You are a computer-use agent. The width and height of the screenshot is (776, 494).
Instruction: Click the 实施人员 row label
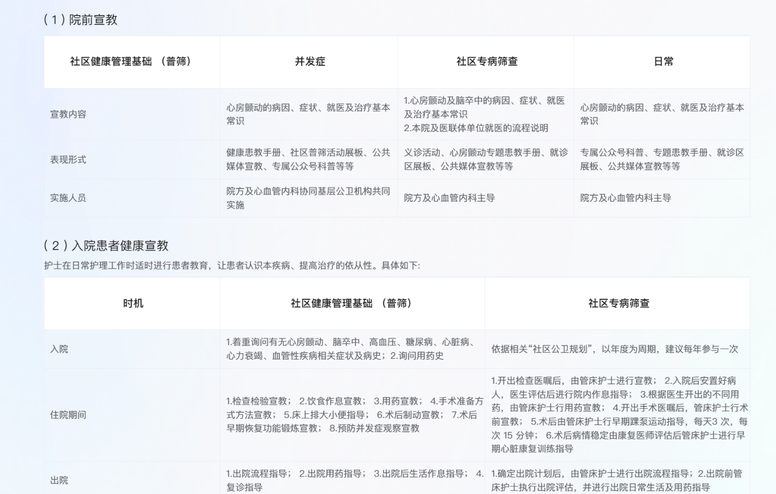pyautogui.click(x=68, y=198)
